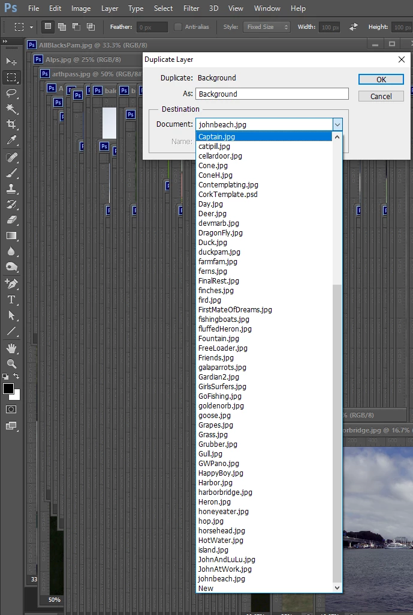Toggle the Anti-alias checkbox
The width and height of the screenshot is (413, 615).
tap(177, 26)
